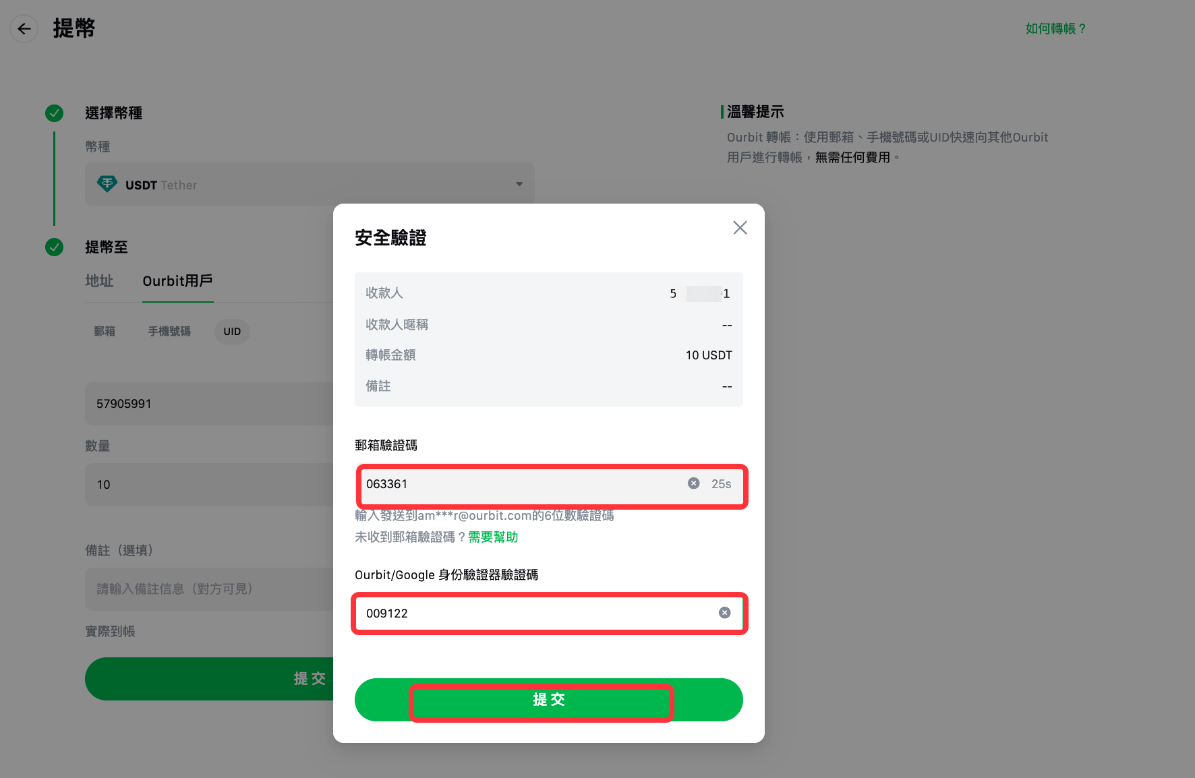Screen dimensions: 1195x778
Task: Clear the Google authenticator code field
Action: (724, 613)
